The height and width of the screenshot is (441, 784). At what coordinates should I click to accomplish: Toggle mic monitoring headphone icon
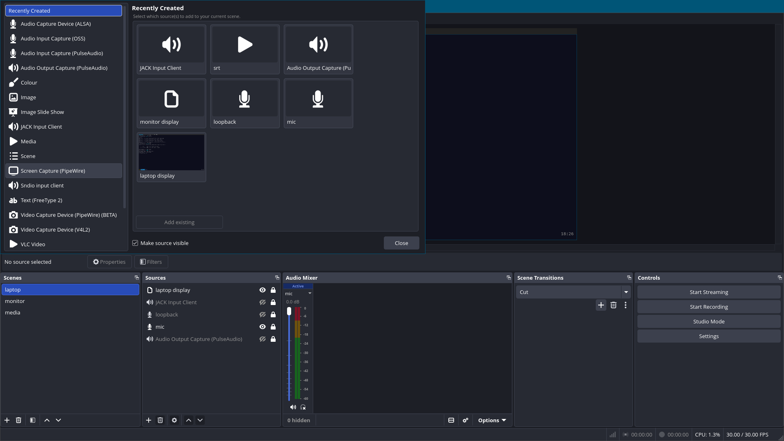pyautogui.click(x=303, y=407)
